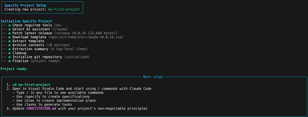Select the Initialize Specify Project tree heading
The height and width of the screenshot is (117, 308).
pos(26,21)
